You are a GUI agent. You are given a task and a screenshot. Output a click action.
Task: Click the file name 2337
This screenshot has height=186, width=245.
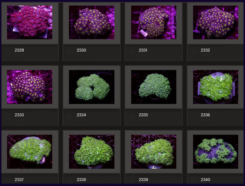pos(19,180)
